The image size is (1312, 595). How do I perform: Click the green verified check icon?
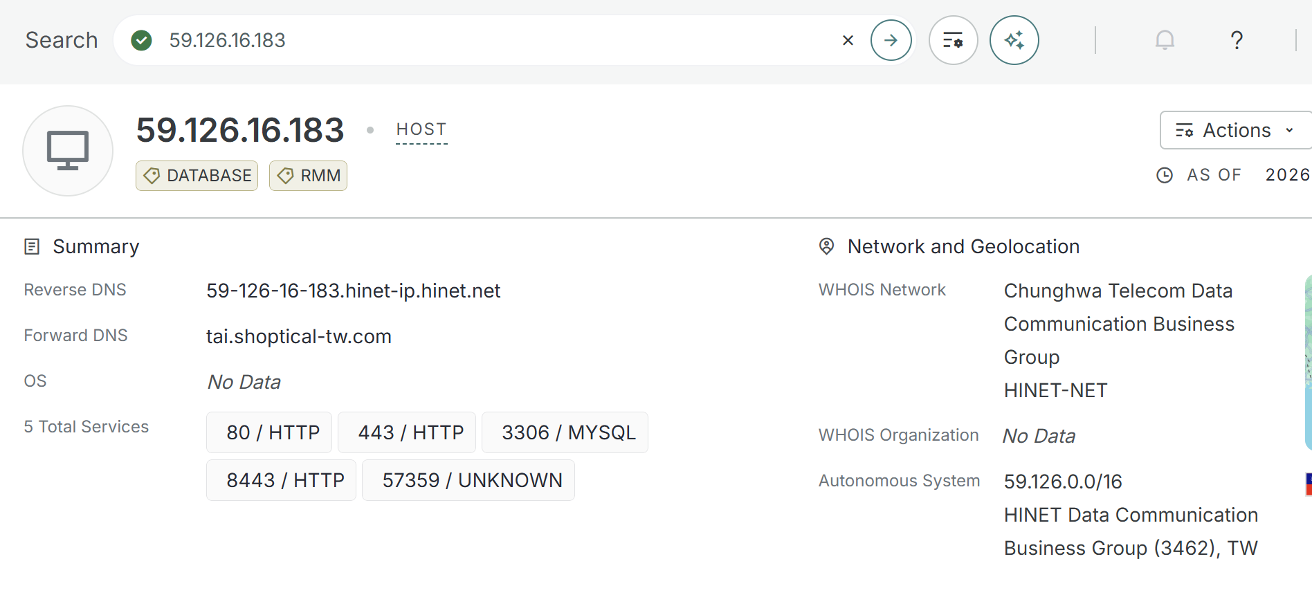(142, 40)
